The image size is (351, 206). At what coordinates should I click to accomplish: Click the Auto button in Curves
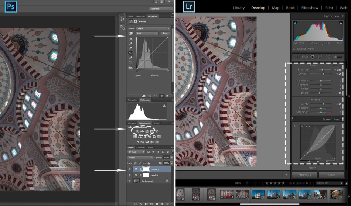165,33
